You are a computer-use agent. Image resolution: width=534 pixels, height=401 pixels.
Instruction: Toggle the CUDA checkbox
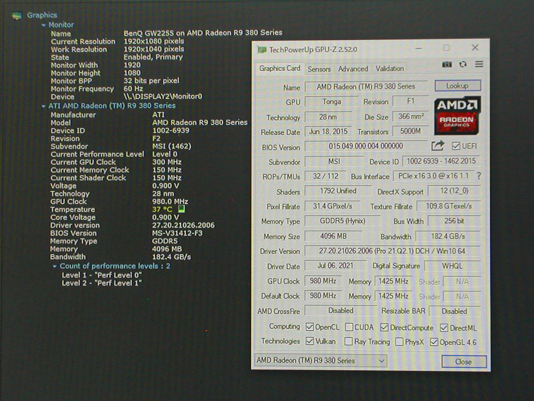point(349,327)
